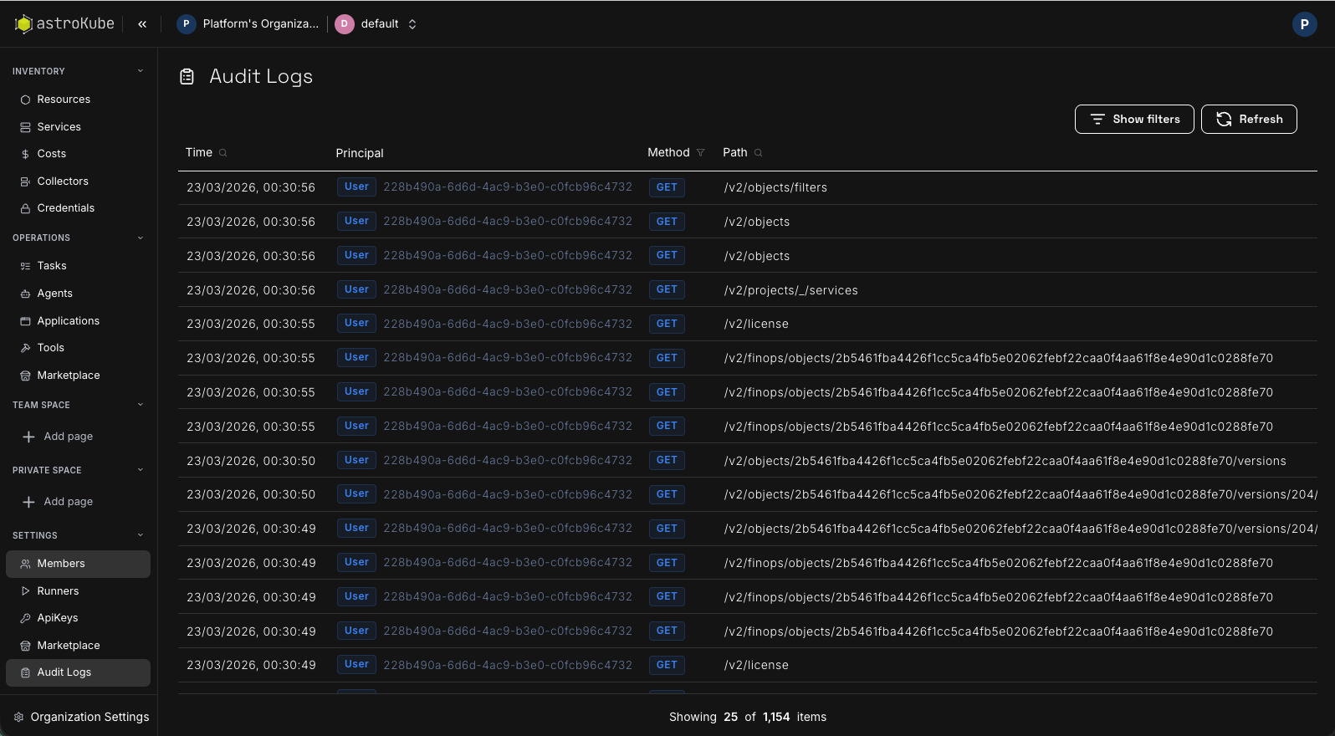
Task: Click the Show filters button
Action: [x=1133, y=120]
